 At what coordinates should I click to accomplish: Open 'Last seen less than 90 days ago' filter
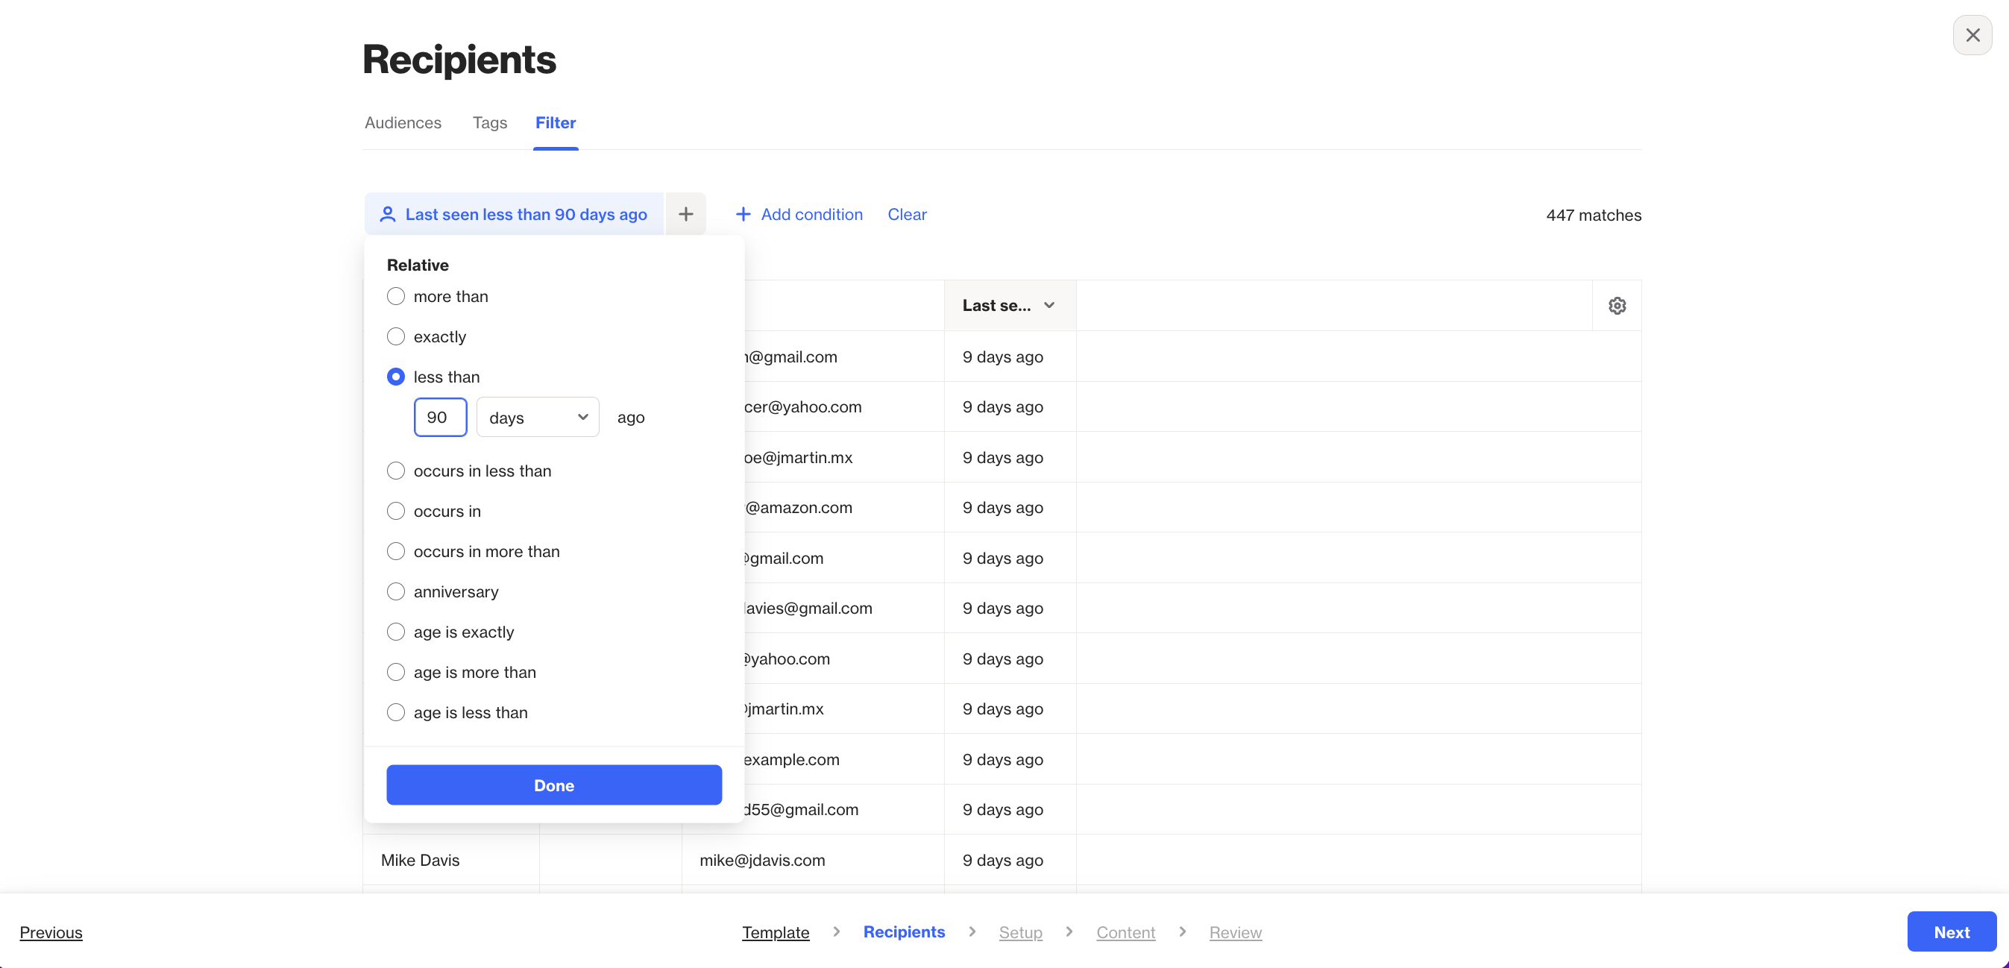pyautogui.click(x=526, y=214)
